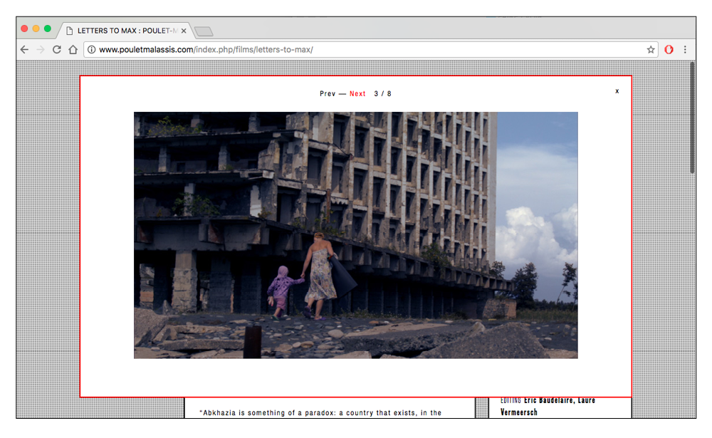
Task: Open a new browser tab
Action: pyautogui.click(x=204, y=31)
